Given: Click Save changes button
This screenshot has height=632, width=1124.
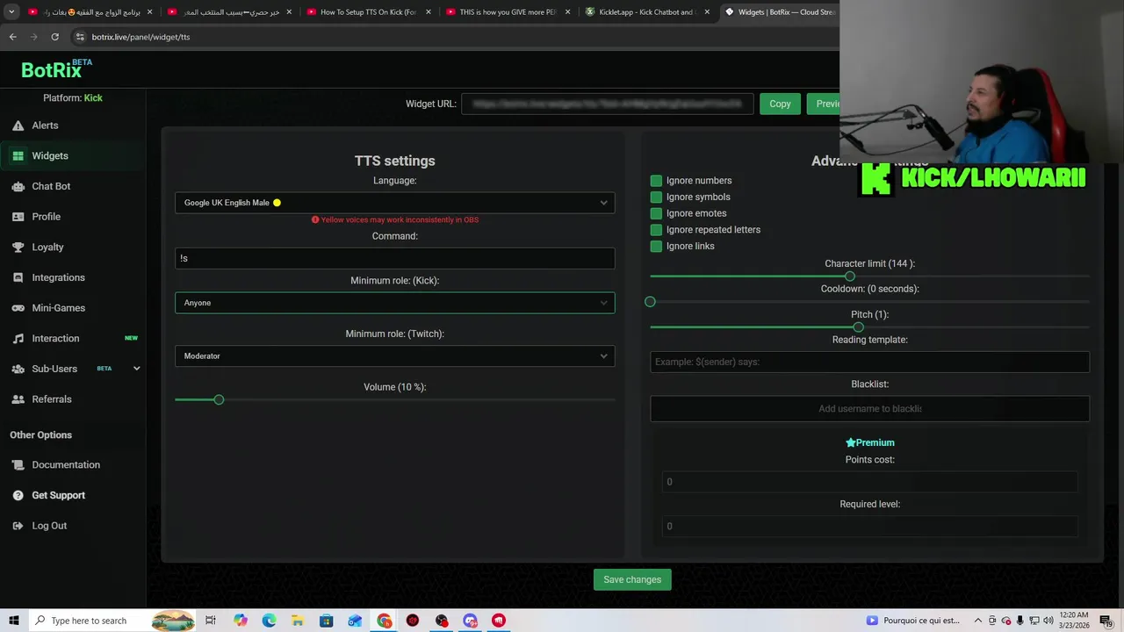Looking at the screenshot, I should (632, 579).
